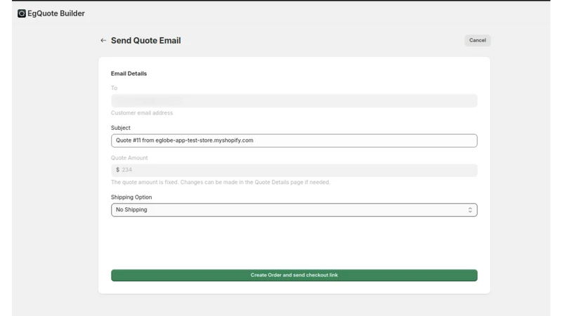
Task: Click the EgQuote Builder app logo icon
Action: click(22, 13)
